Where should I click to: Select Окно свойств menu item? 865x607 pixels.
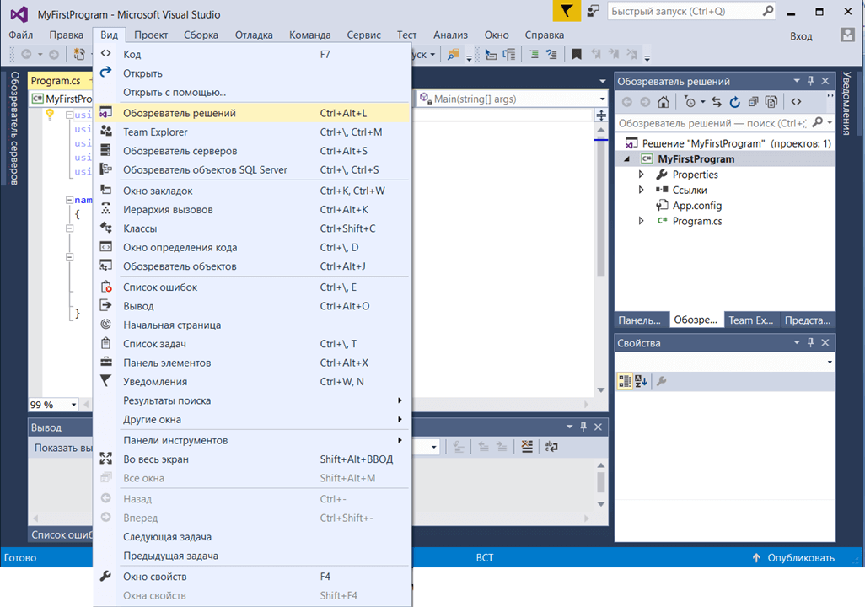point(251,576)
